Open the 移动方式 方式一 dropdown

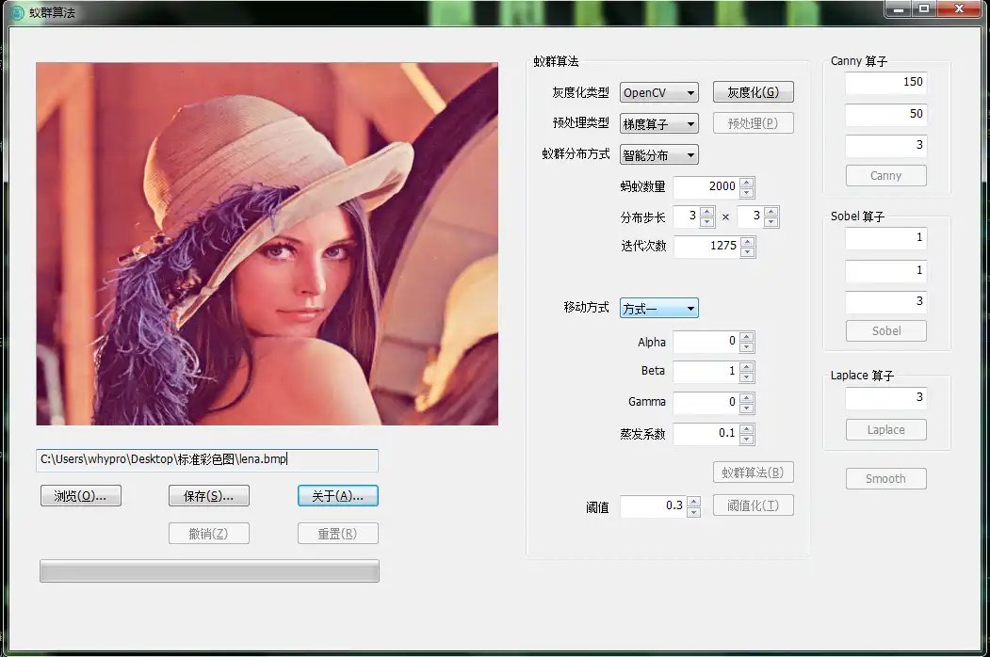tap(658, 308)
